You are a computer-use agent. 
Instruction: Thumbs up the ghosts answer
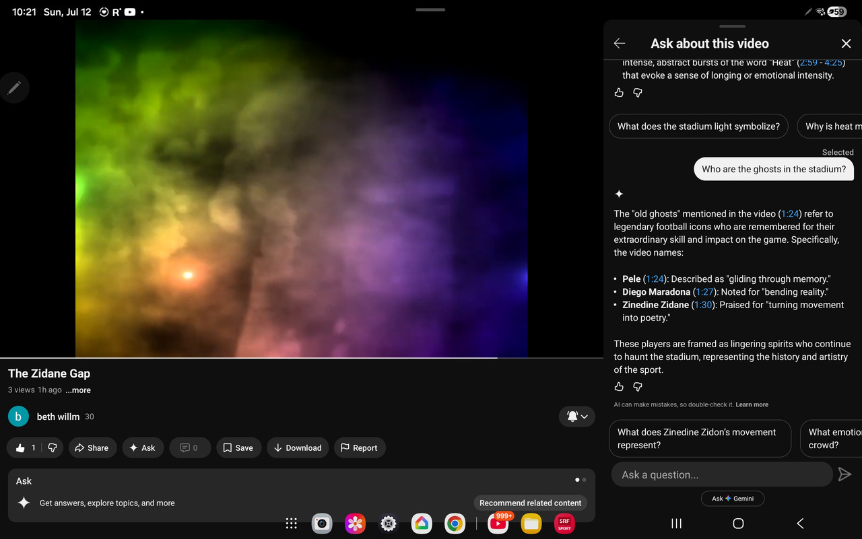620,387
